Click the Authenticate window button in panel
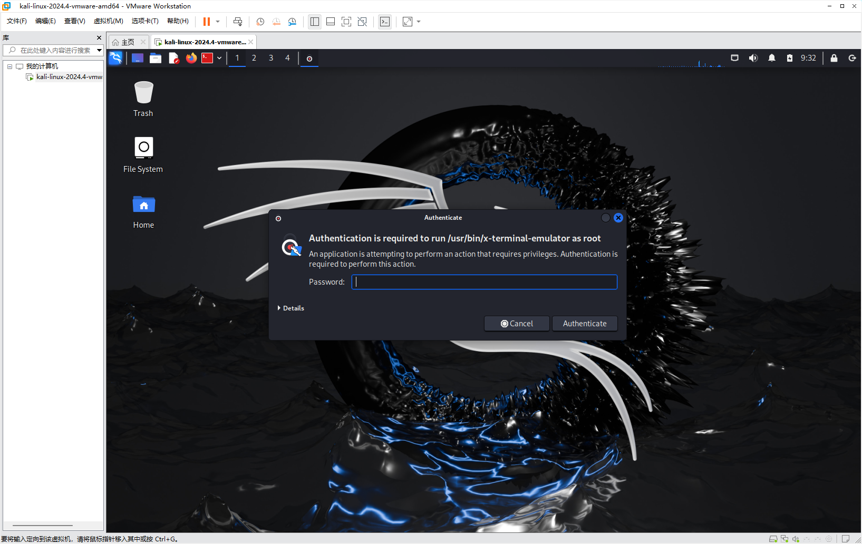The height and width of the screenshot is (544, 862). pyautogui.click(x=309, y=59)
